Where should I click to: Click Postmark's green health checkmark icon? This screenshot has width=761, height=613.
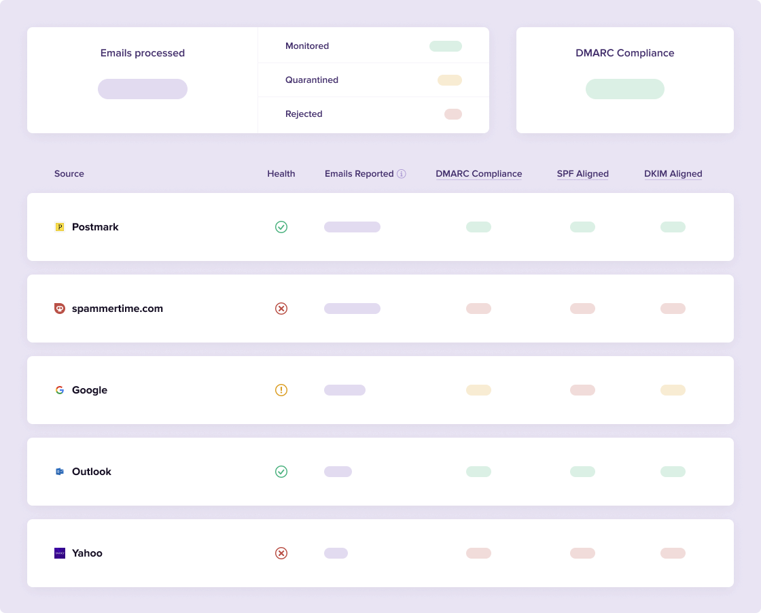[281, 227]
